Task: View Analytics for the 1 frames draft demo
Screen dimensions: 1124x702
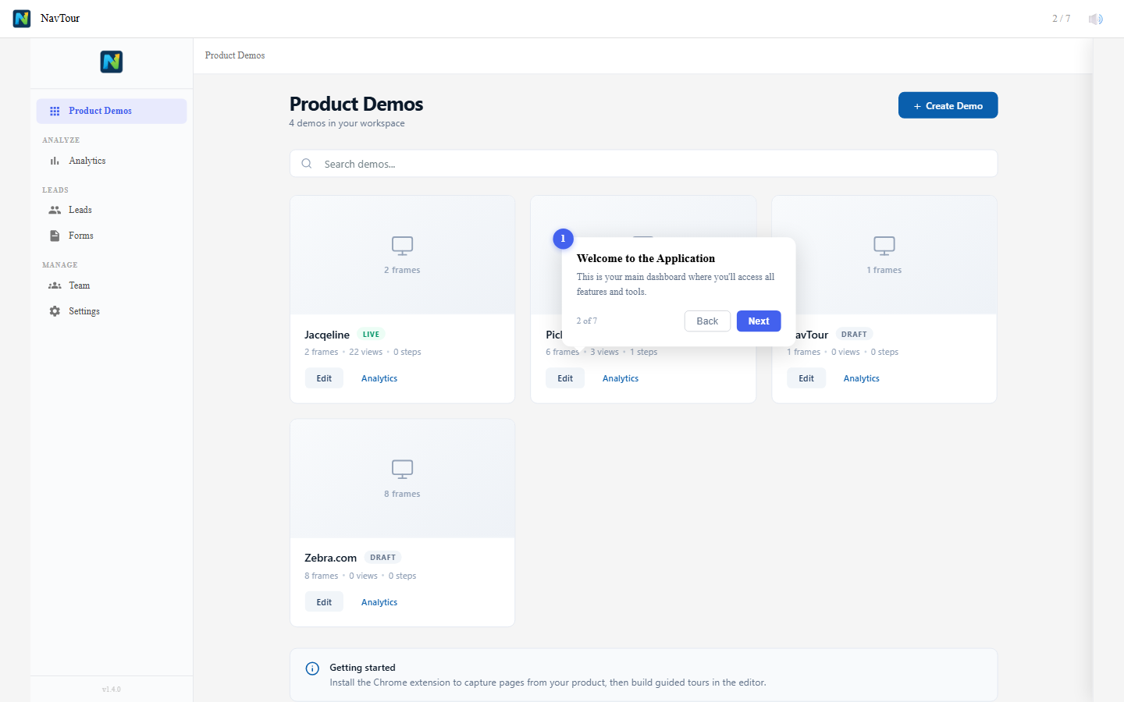Action: (862, 378)
